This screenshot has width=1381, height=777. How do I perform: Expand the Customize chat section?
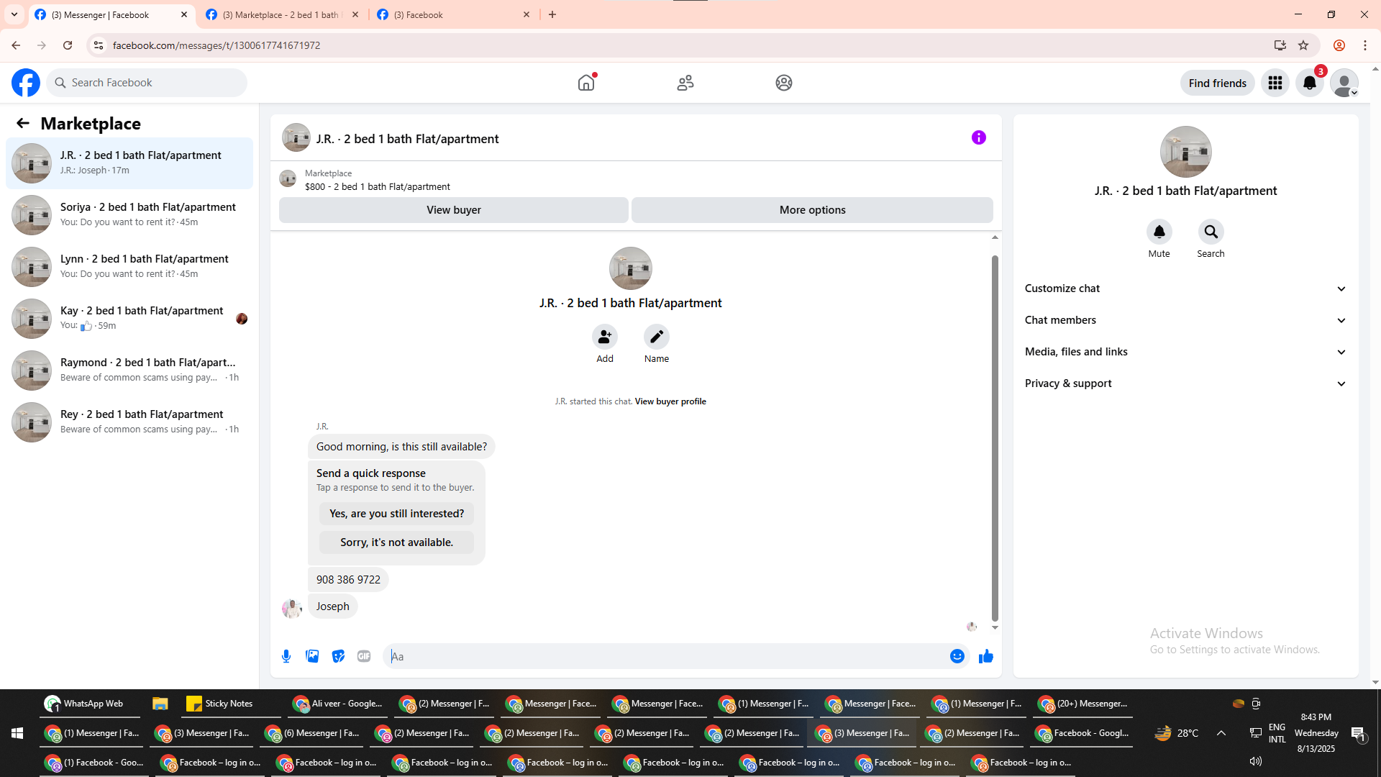tap(1185, 288)
